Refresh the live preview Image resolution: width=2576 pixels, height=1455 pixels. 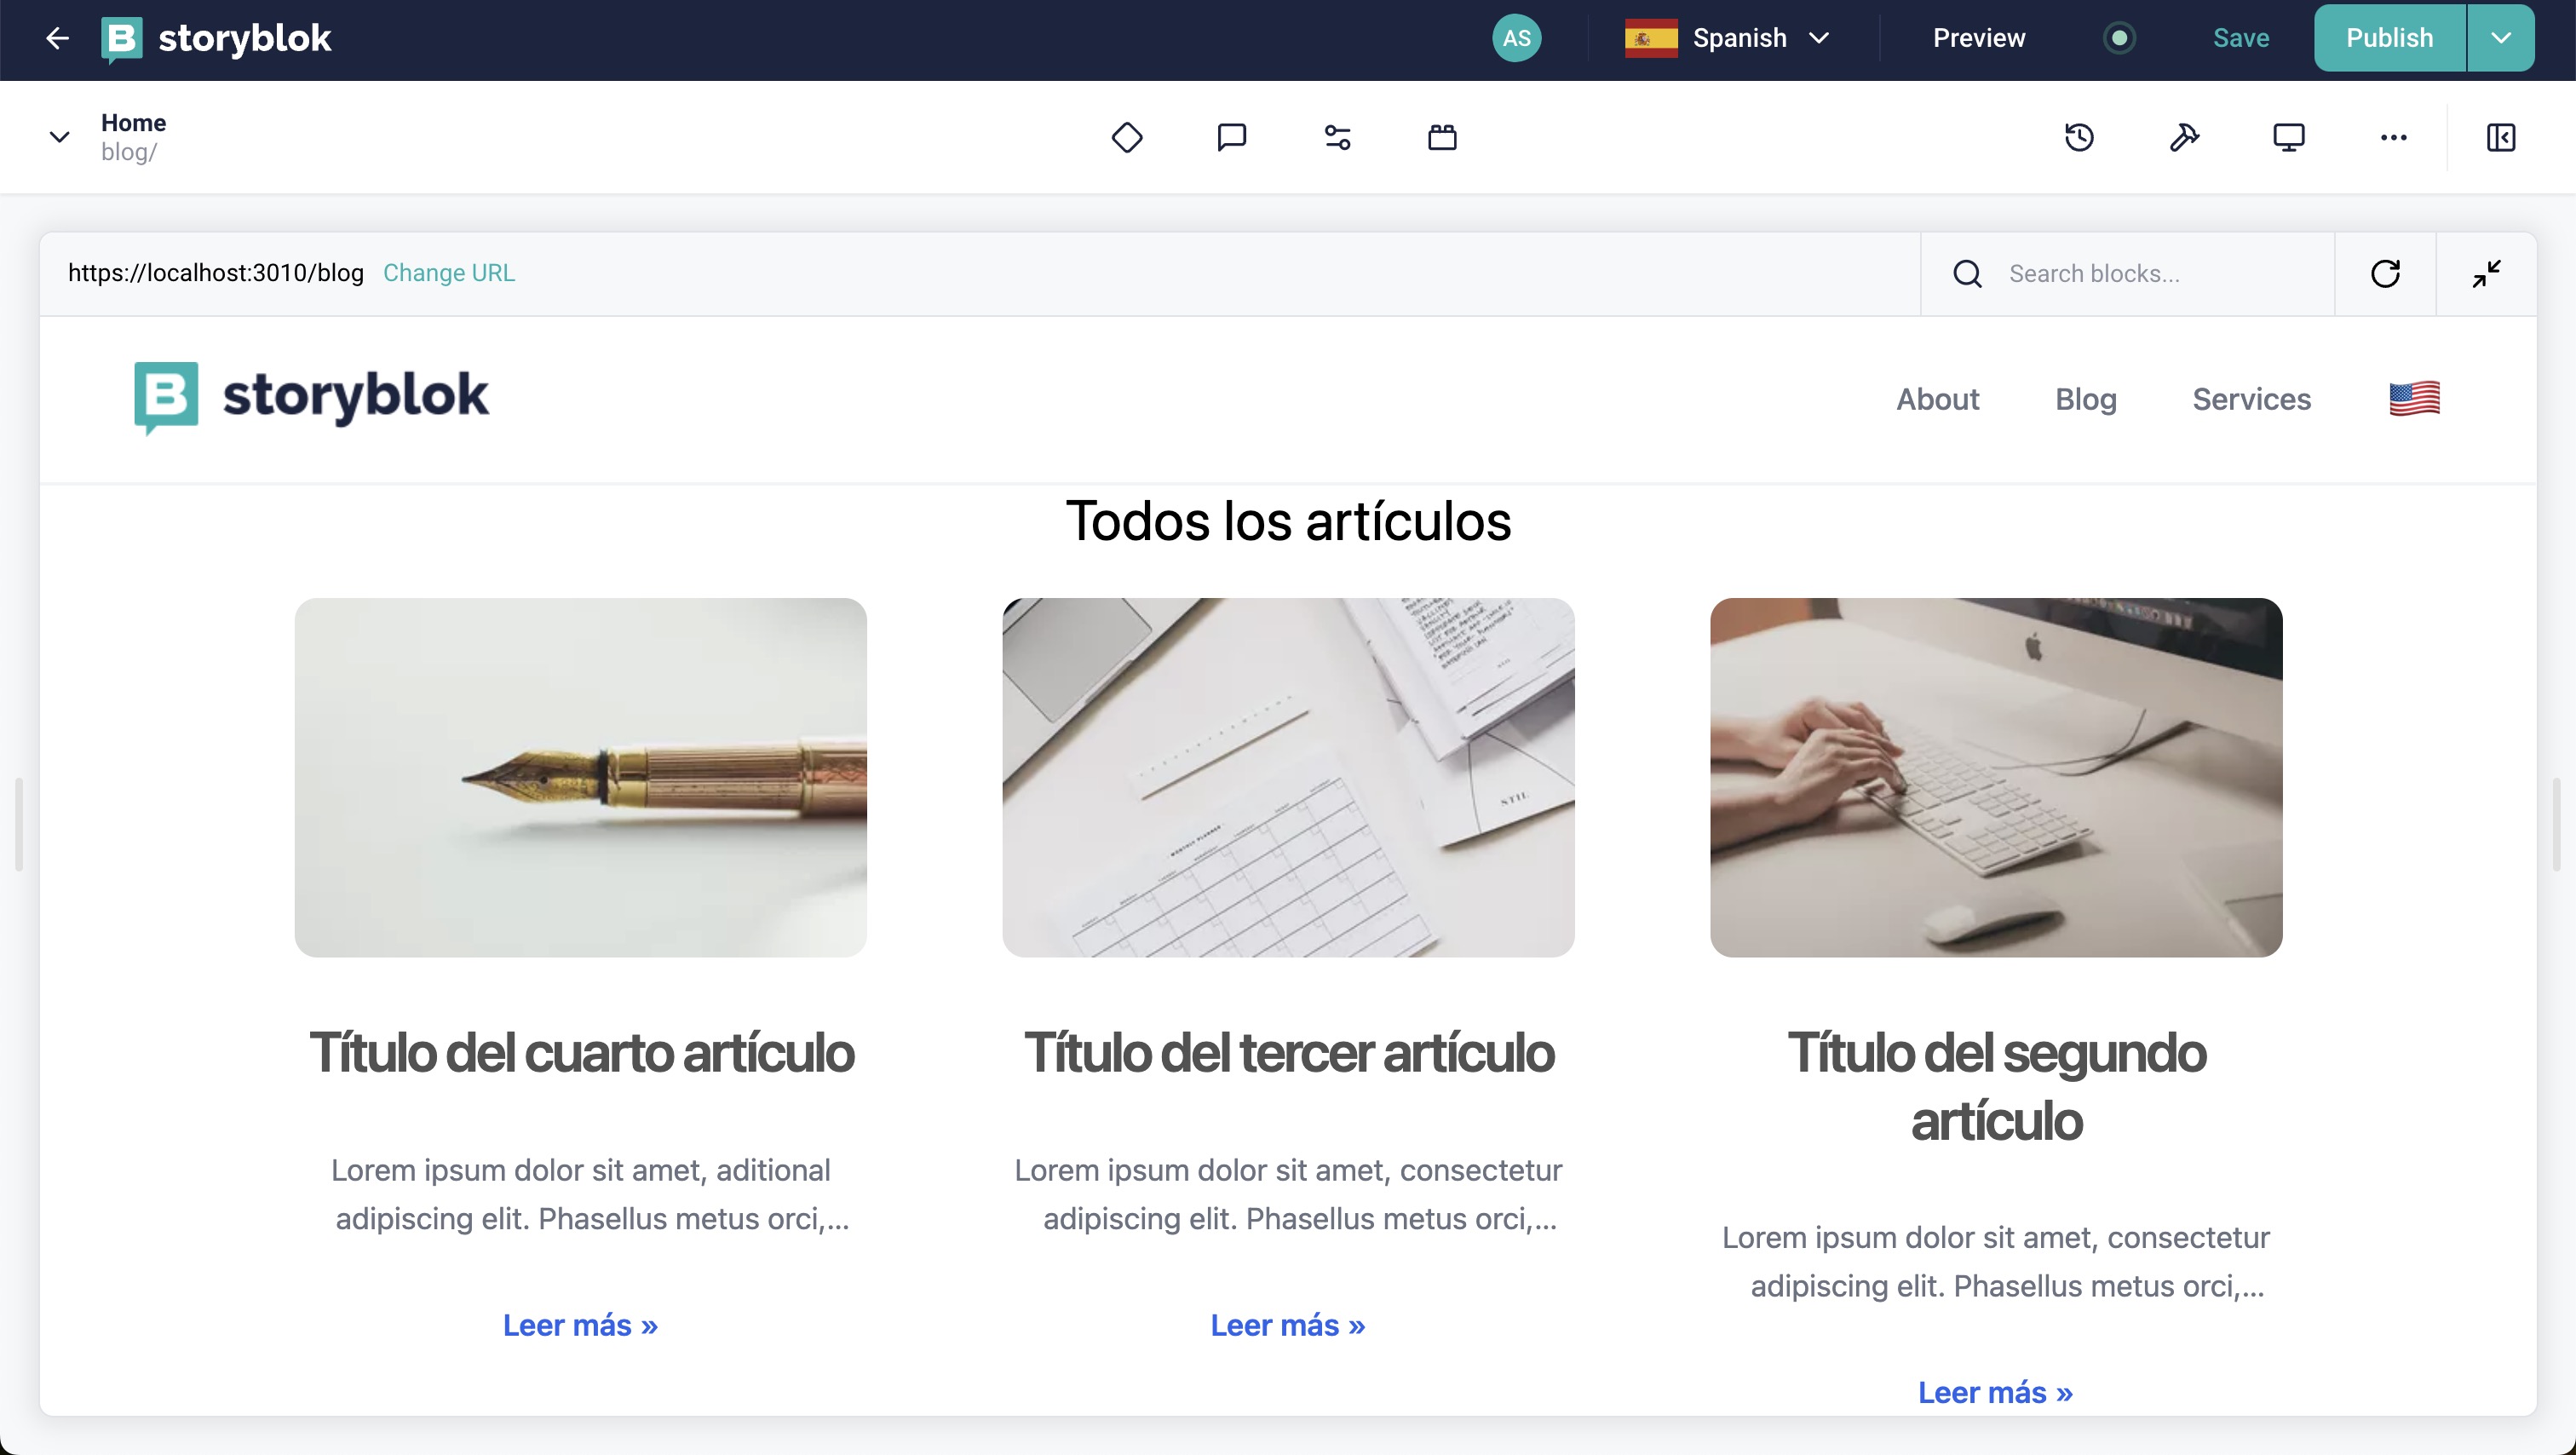(2387, 273)
